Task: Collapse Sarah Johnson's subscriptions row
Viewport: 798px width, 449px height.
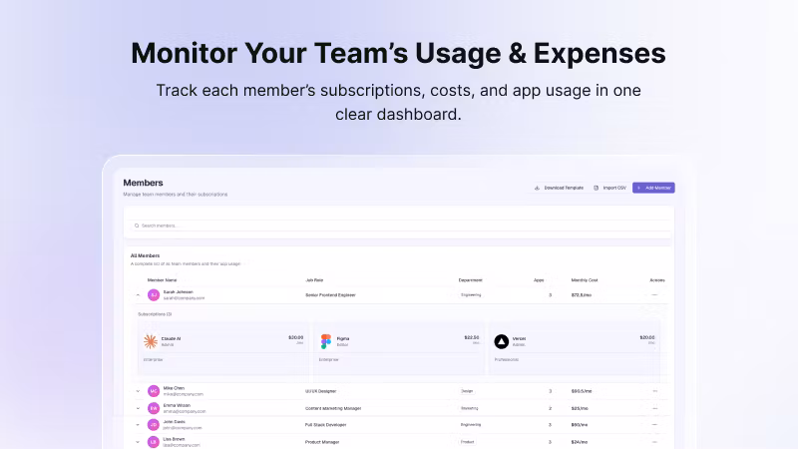Action: click(138, 295)
